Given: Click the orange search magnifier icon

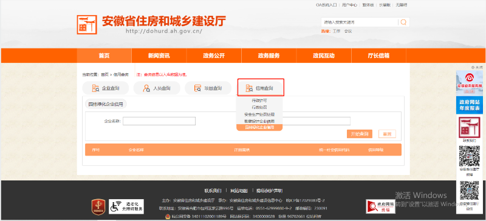Looking at the screenshot, I should 403,22.
